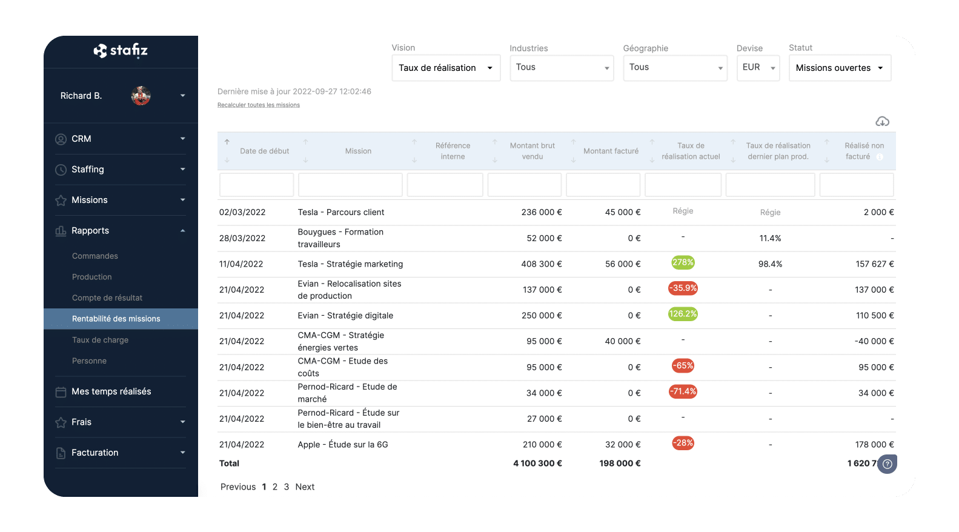Image resolution: width=959 pixels, height=532 pixels.
Task: Open Commandes report
Action: [x=95, y=256]
